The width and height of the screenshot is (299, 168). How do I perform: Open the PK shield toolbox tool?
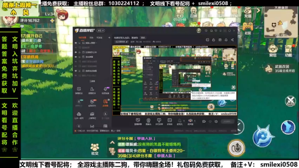coord(92,103)
